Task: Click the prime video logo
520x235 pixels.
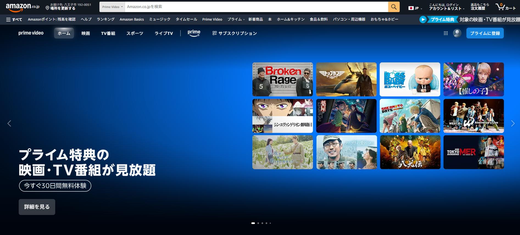Action: [x=31, y=33]
